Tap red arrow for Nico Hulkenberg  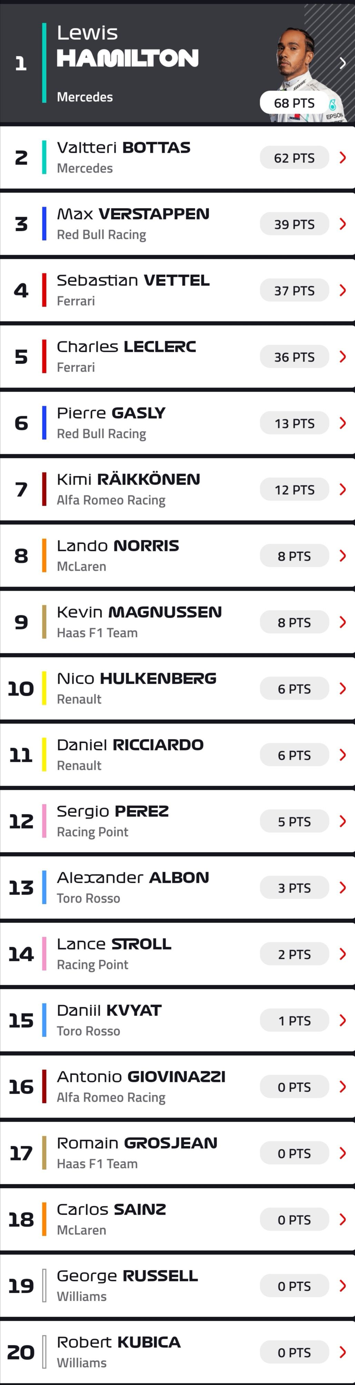pyautogui.click(x=343, y=688)
